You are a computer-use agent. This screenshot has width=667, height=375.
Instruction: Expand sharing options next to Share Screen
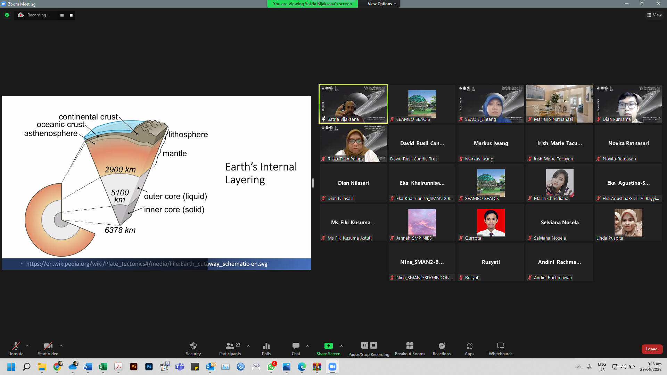341,345
